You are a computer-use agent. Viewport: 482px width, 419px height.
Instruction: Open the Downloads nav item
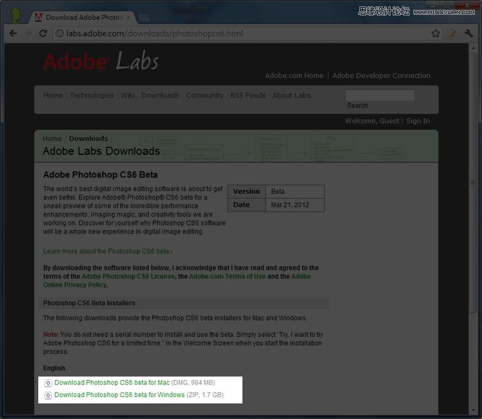coord(160,96)
